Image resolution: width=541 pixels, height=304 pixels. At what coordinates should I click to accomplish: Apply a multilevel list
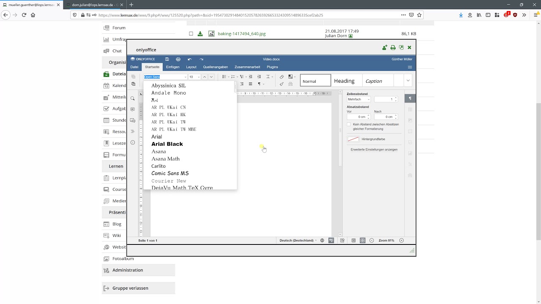tap(242, 77)
